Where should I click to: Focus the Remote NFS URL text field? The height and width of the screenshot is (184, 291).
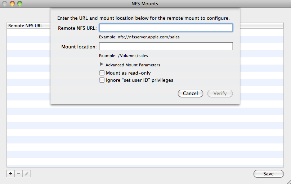click(x=166, y=28)
